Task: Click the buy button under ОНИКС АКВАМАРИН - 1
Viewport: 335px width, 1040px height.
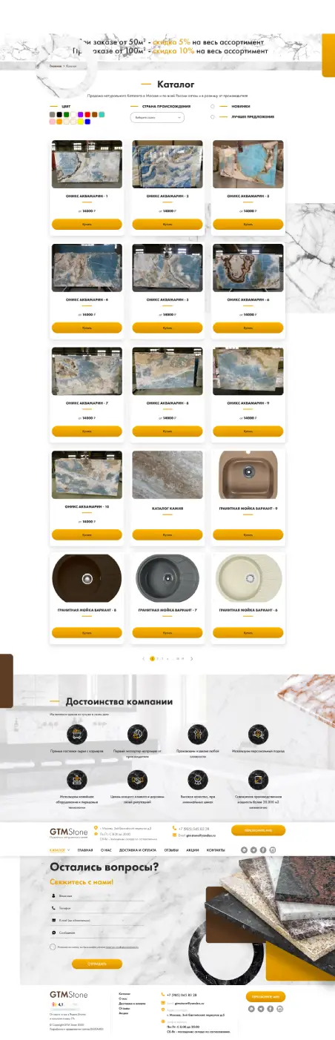Action: pyautogui.click(x=87, y=222)
